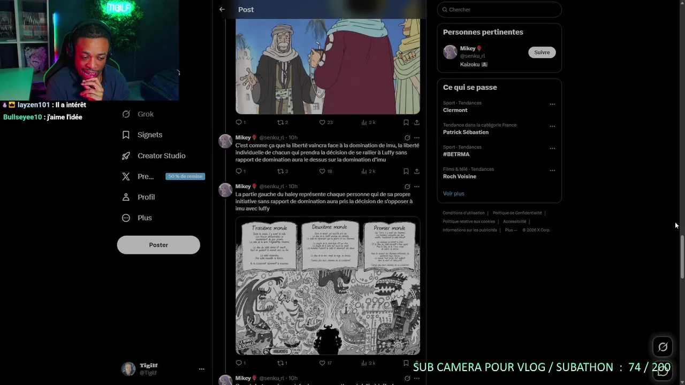Click the Suivre button for Mikey
This screenshot has width=685, height=385.
tap(542, 52)
